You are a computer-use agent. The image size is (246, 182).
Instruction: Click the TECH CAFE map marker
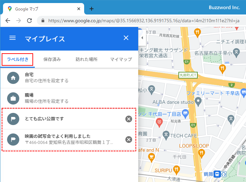[x=166, y=135]
